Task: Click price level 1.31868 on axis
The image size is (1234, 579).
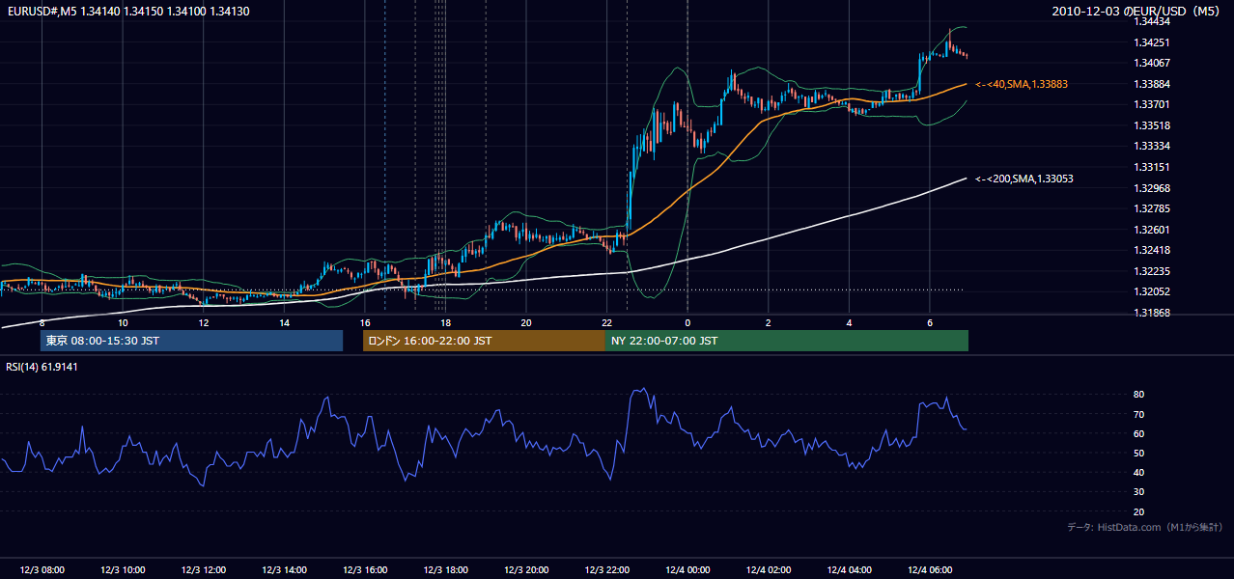Action: coord(1152,313)
